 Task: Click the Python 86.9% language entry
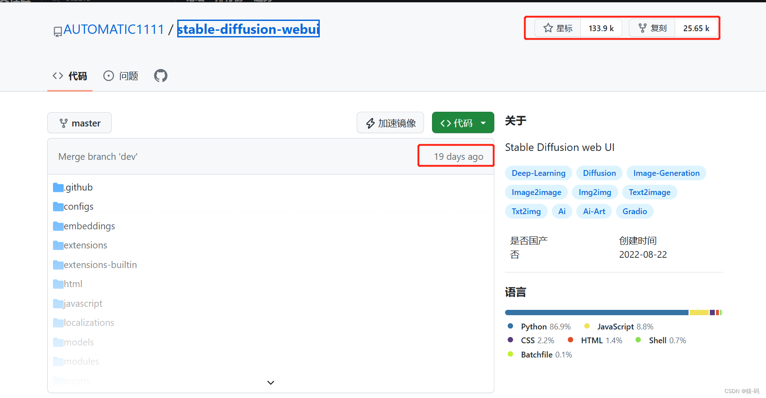click(x=539, y=327)
